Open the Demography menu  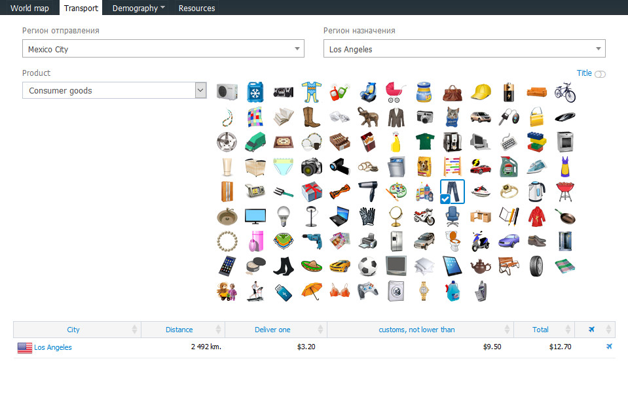[138, 8]
